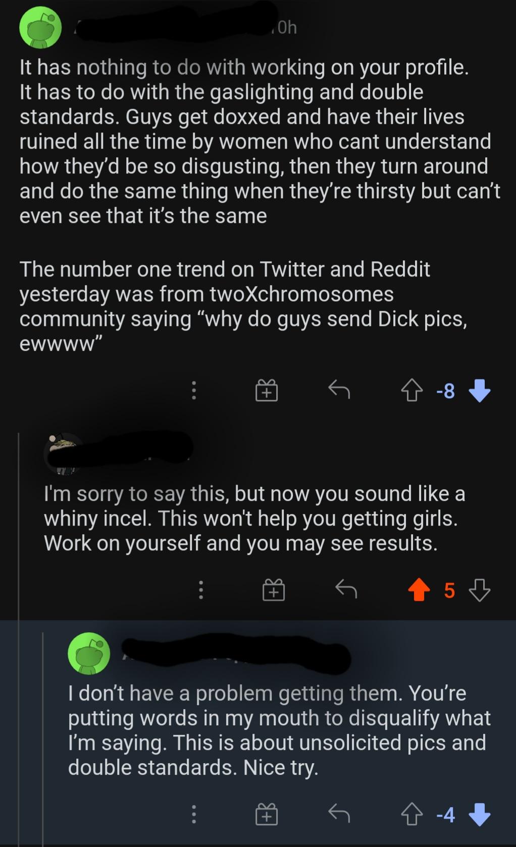The height and width of the screenshot is (847, 516).
Task: Reply to the 'whiny incel' comment
Action: (346, 589)
